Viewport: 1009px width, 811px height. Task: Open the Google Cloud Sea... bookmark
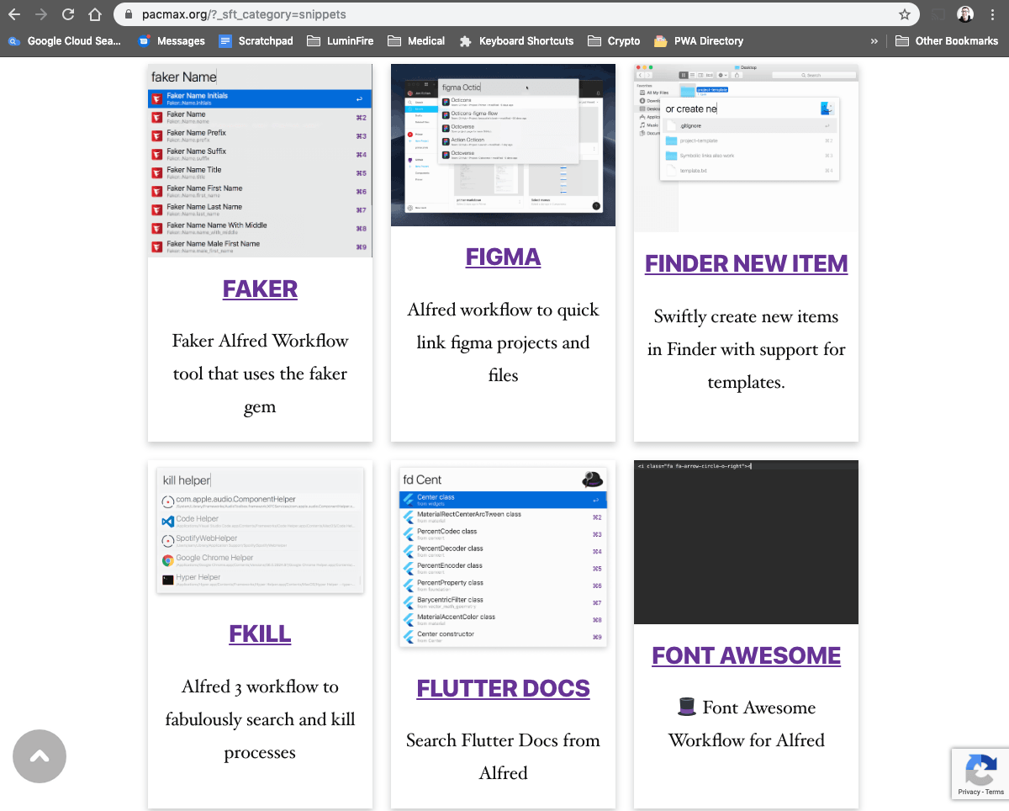click(x=65, y=40)
